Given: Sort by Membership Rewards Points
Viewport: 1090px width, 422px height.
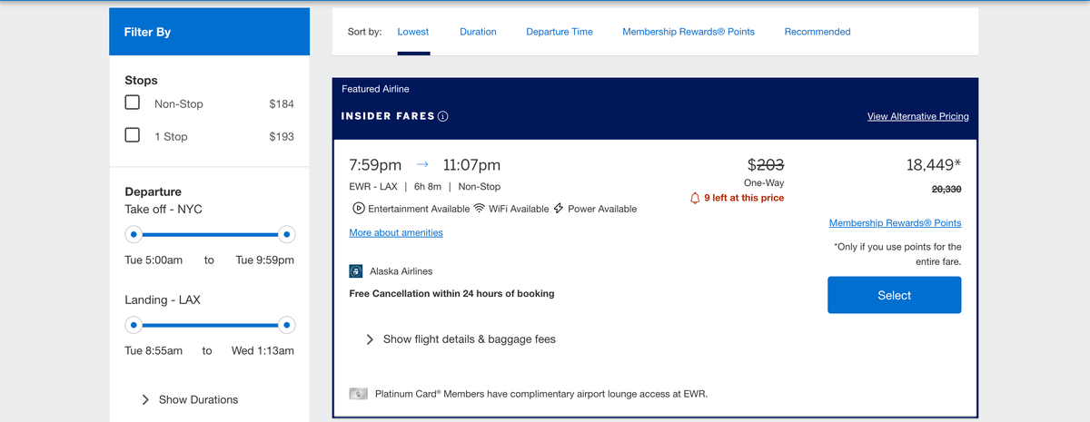Looking at the screenshot, I should pyautogui.click(x=689, y=32).
